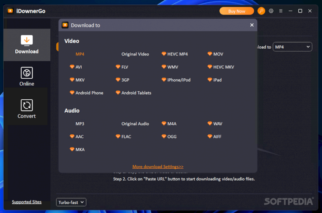Select MKV video format
322x213 pixels.
pyautogui.click(x=80, y=80)
